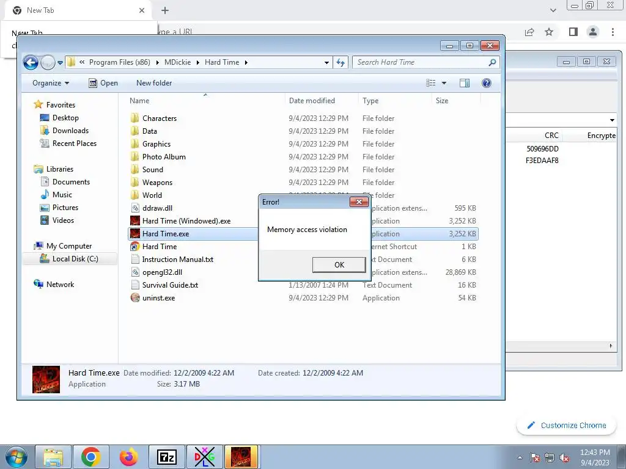Go back in Explorer navigation
Viewport: 626px width, 469px height.
click(31, 62)
